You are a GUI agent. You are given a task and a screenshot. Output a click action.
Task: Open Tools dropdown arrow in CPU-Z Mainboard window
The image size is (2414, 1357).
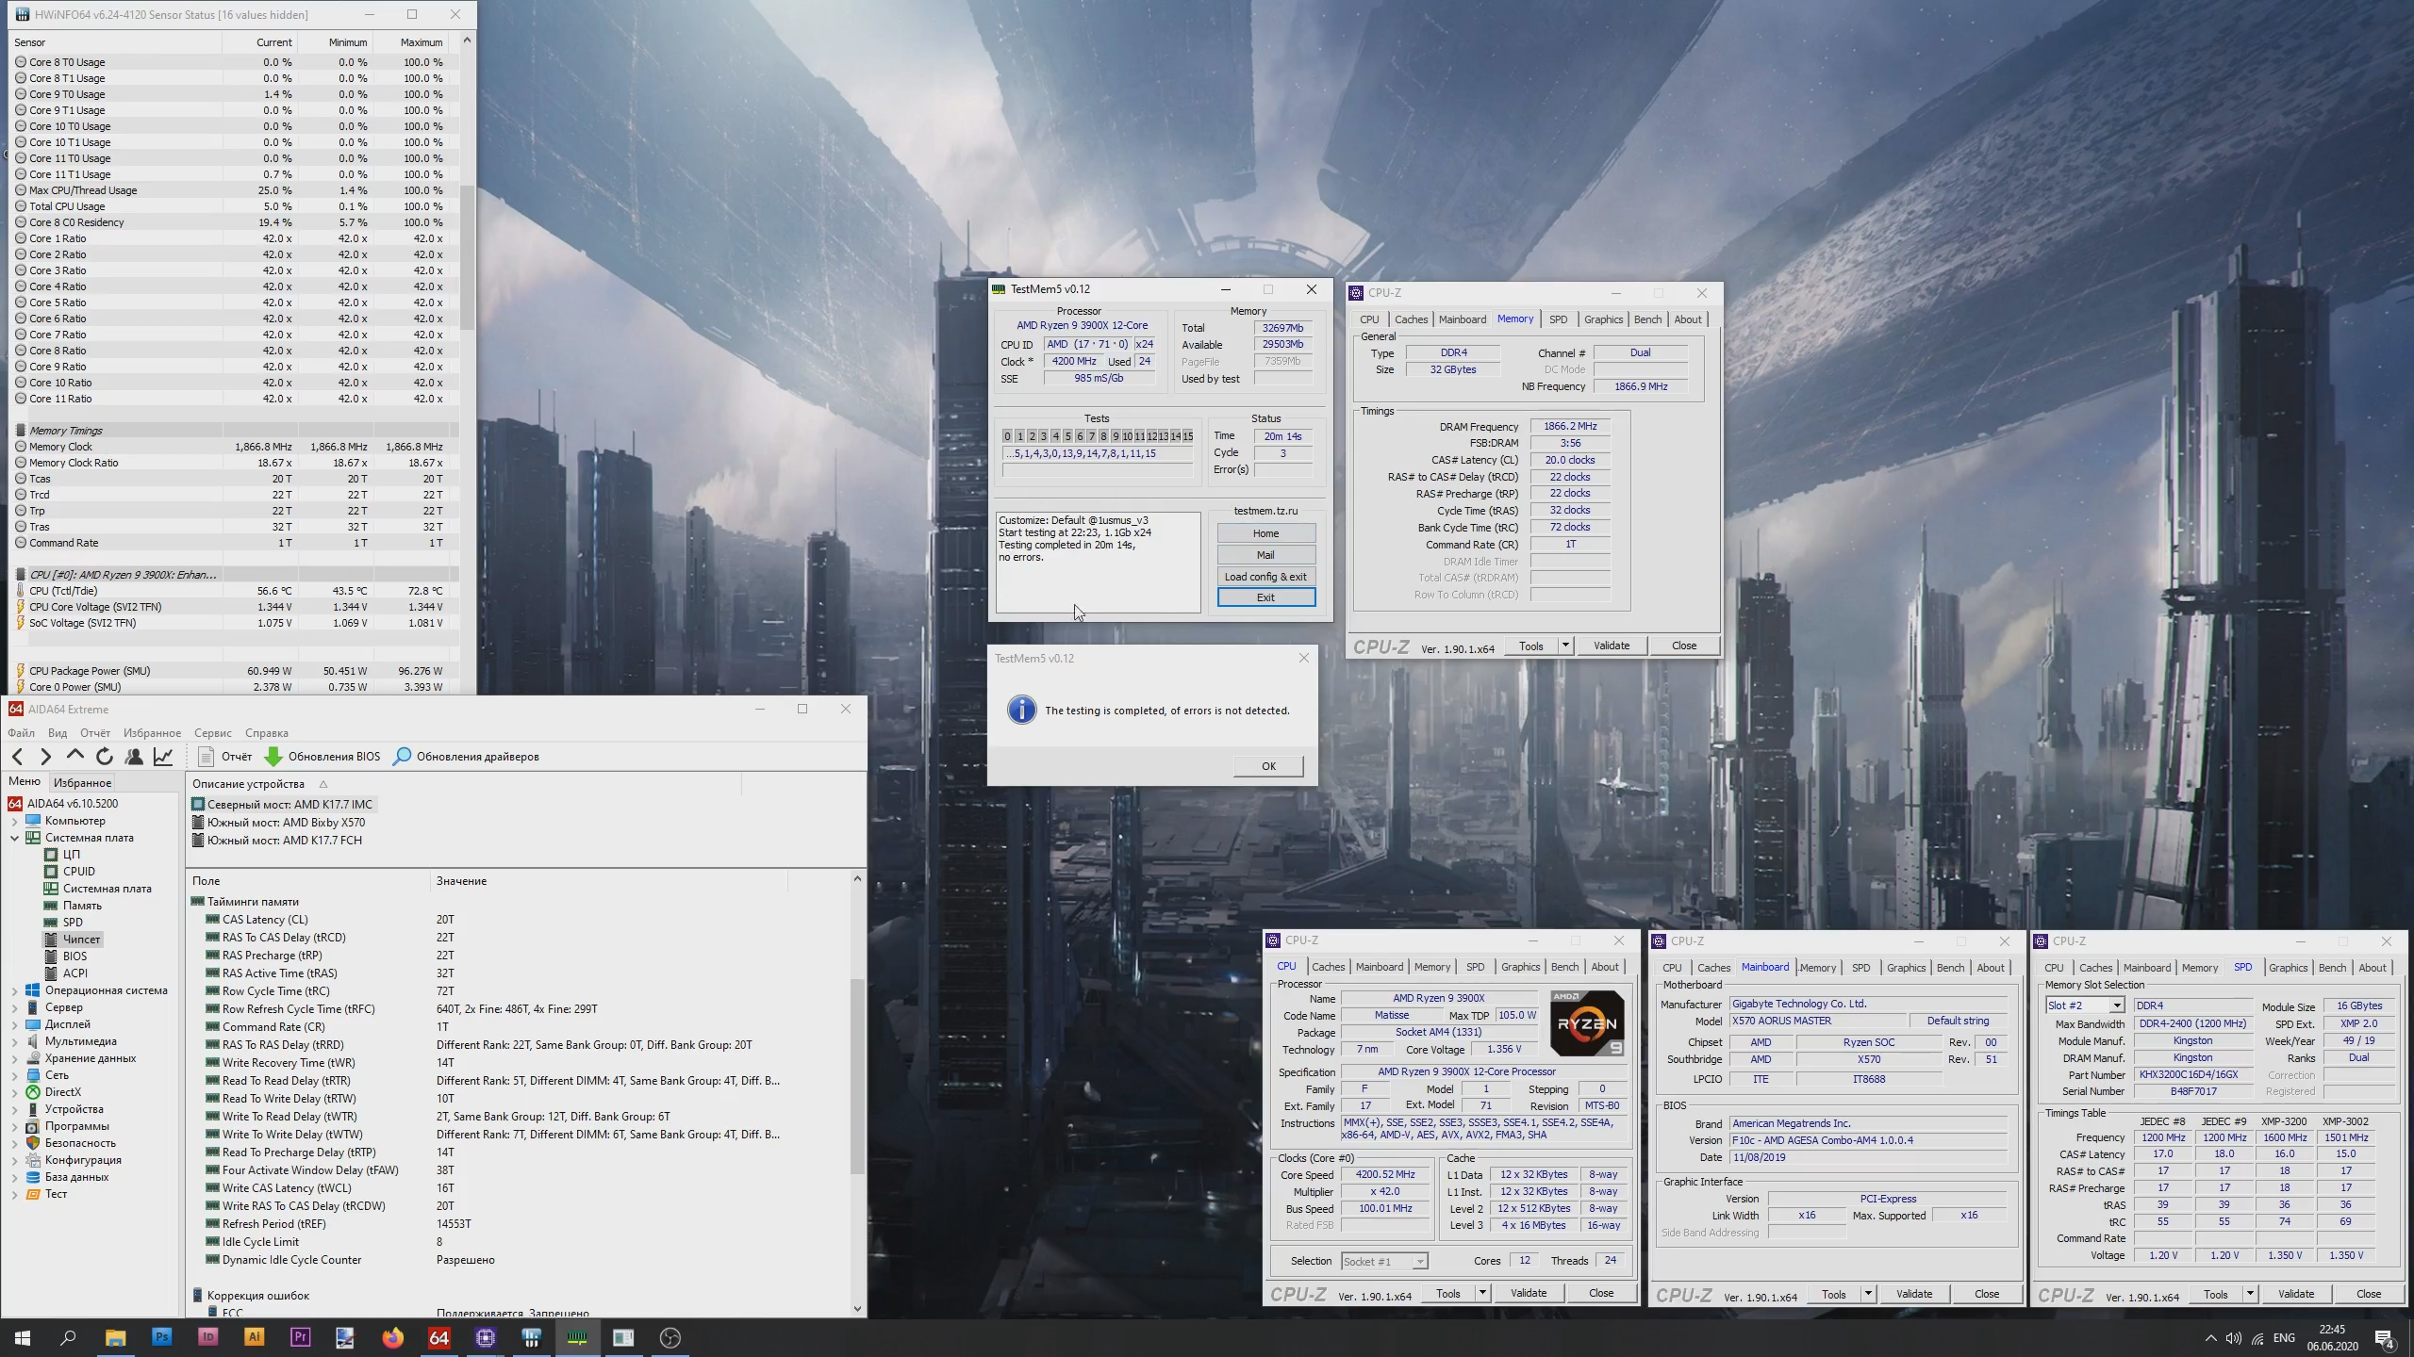pyautogui.click(x=1868, y=1294)
